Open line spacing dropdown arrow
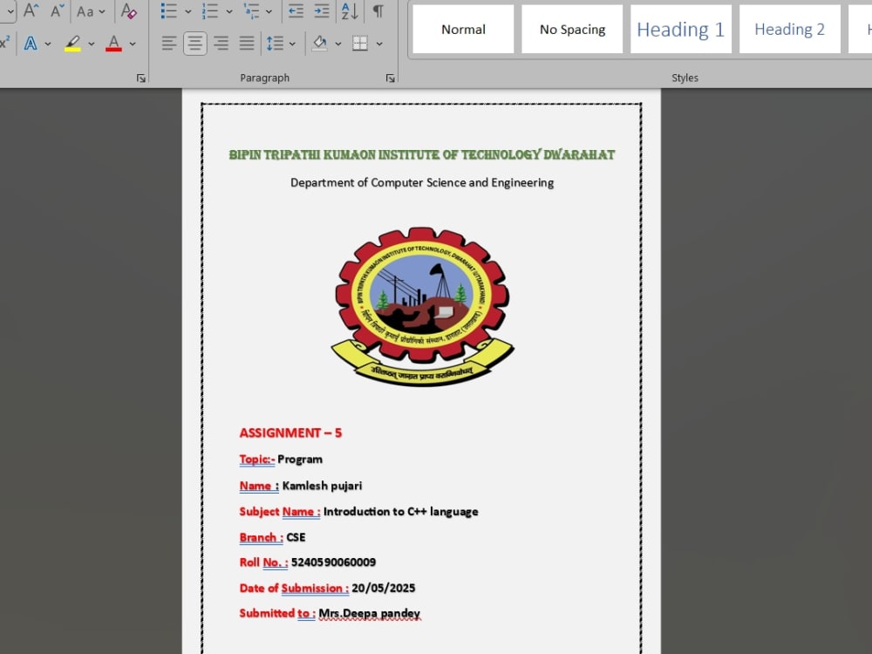872x654 pixels. click(292, 44)
